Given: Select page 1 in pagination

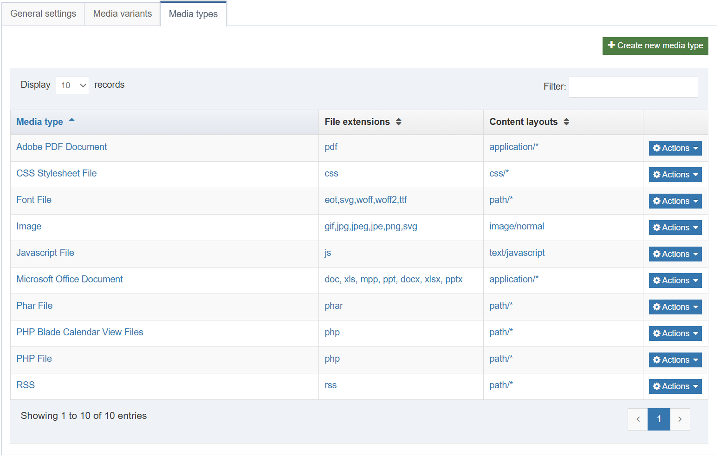Looking at the screenshot, I should [x=659, y=419].
